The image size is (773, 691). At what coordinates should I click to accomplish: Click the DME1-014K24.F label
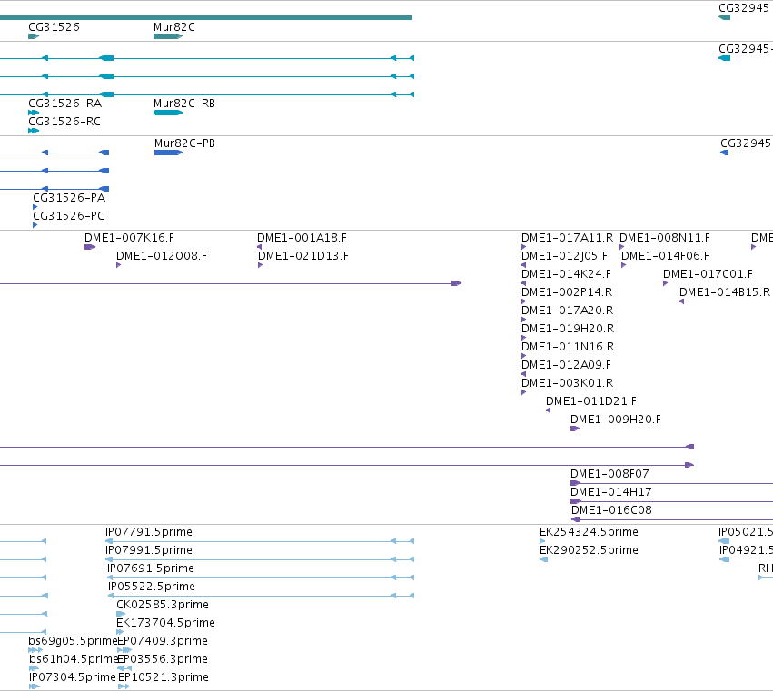pos(567,274)
